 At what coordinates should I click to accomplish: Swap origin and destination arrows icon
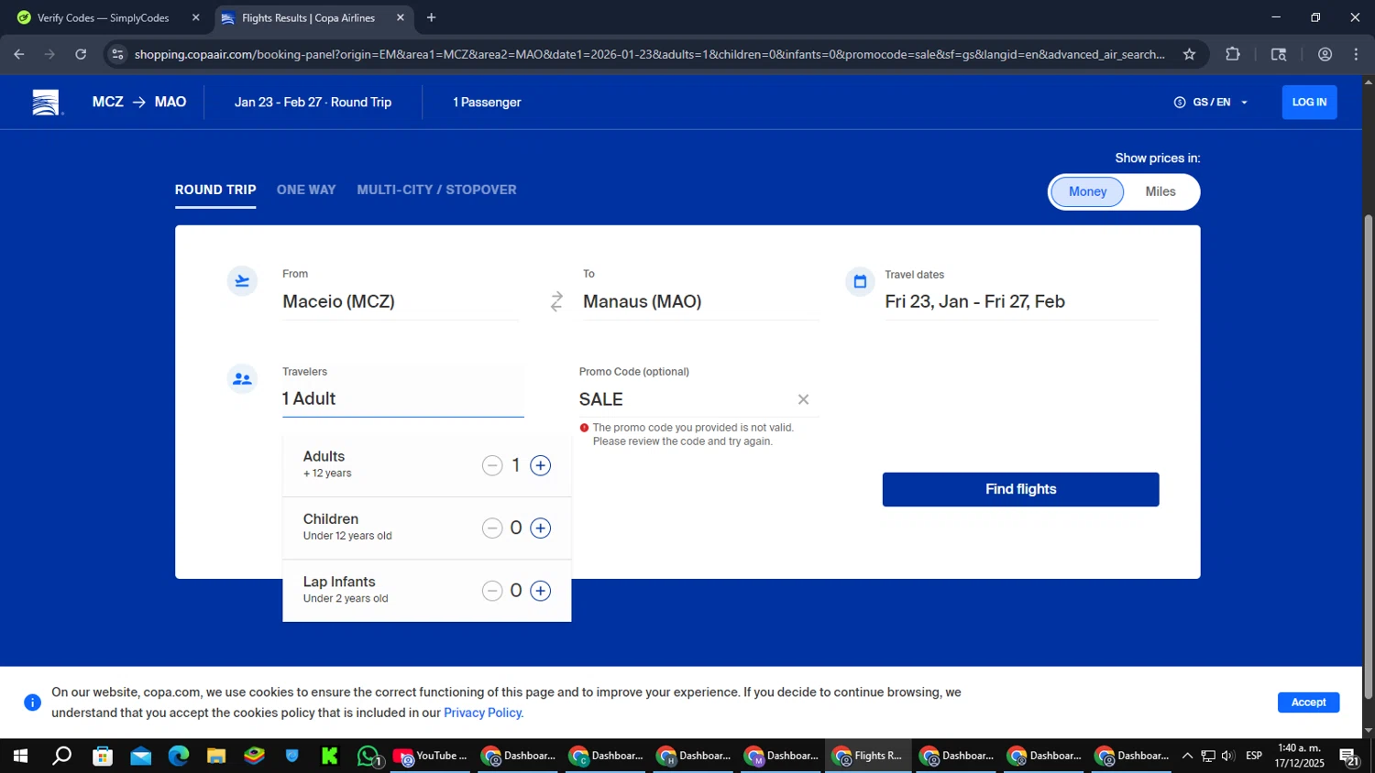(x=556, y=301)
